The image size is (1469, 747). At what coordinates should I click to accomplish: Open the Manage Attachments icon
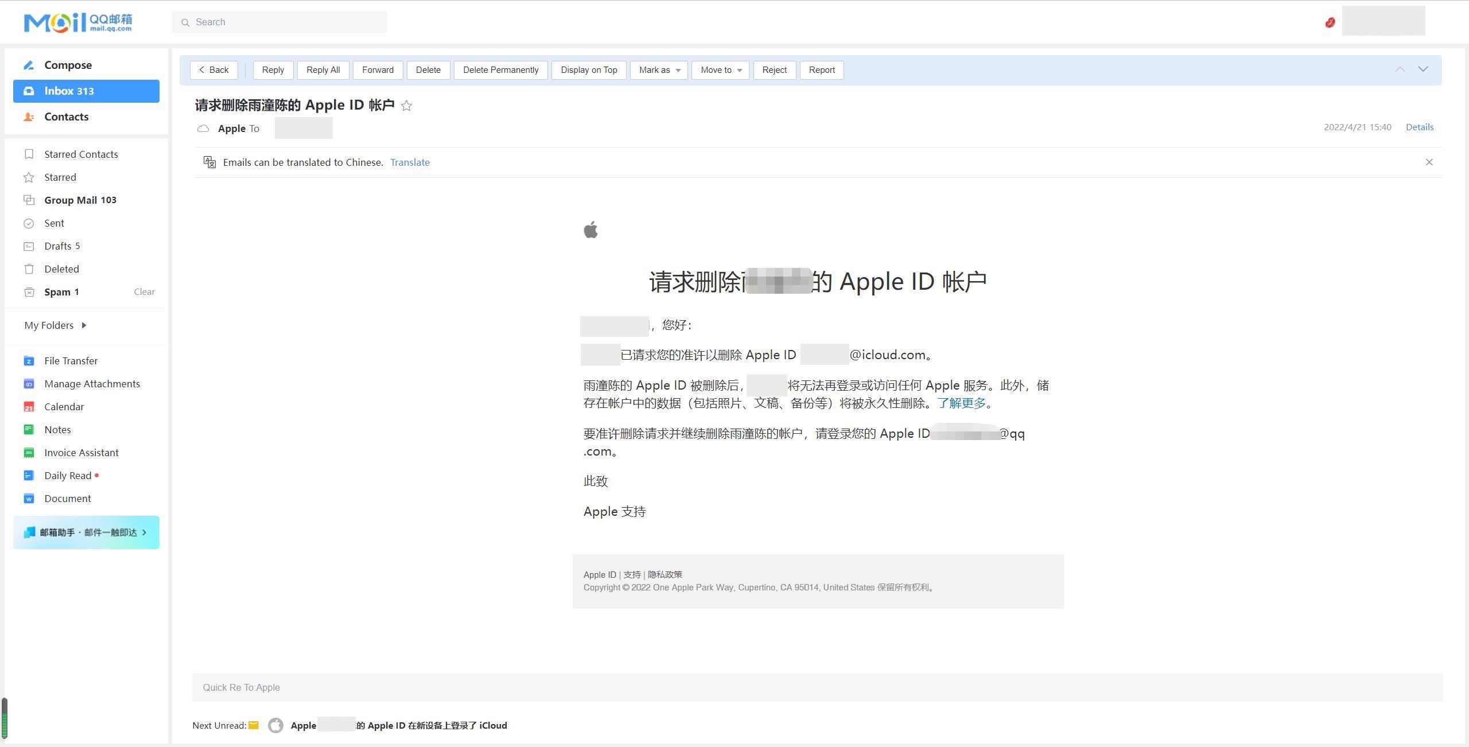click(29, 384)
